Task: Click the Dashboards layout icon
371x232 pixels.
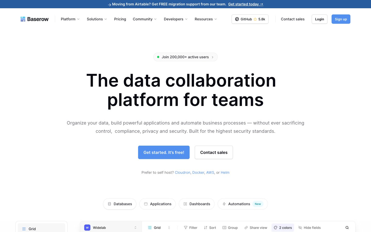Action: pos(185,204)
